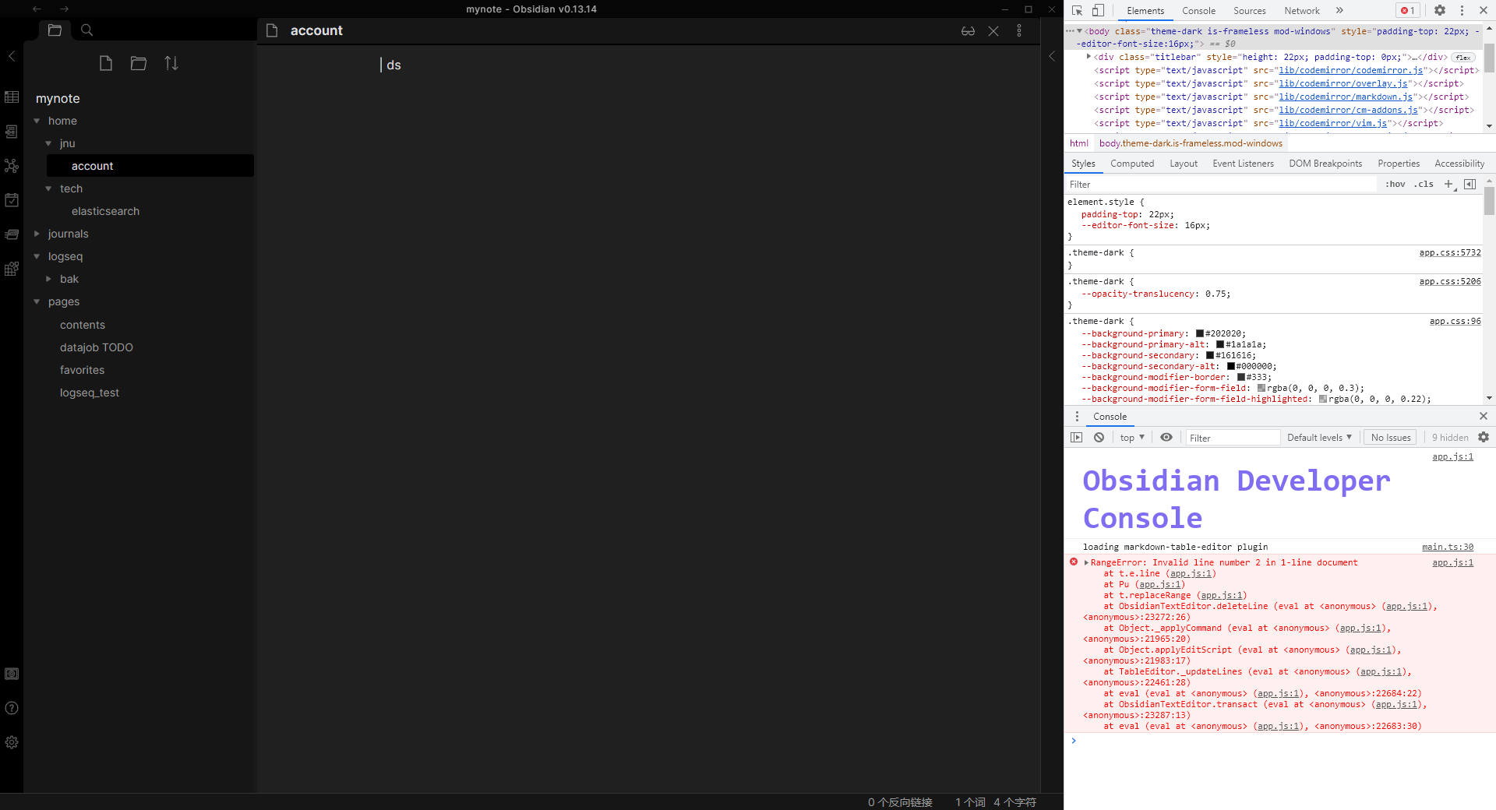Screen dimensions: 1496x810
Task: Collapse the jnu folder in file explorer
Action: pyautogui.click(x=49, y=143)
